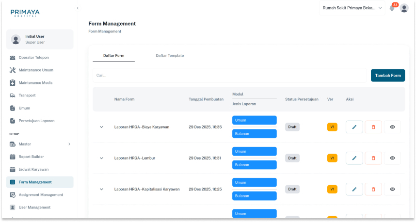Go to Assignment Management in sidebar
This screenshot has height=222, width=416.
pyautogui.click(x=41, y=195)
